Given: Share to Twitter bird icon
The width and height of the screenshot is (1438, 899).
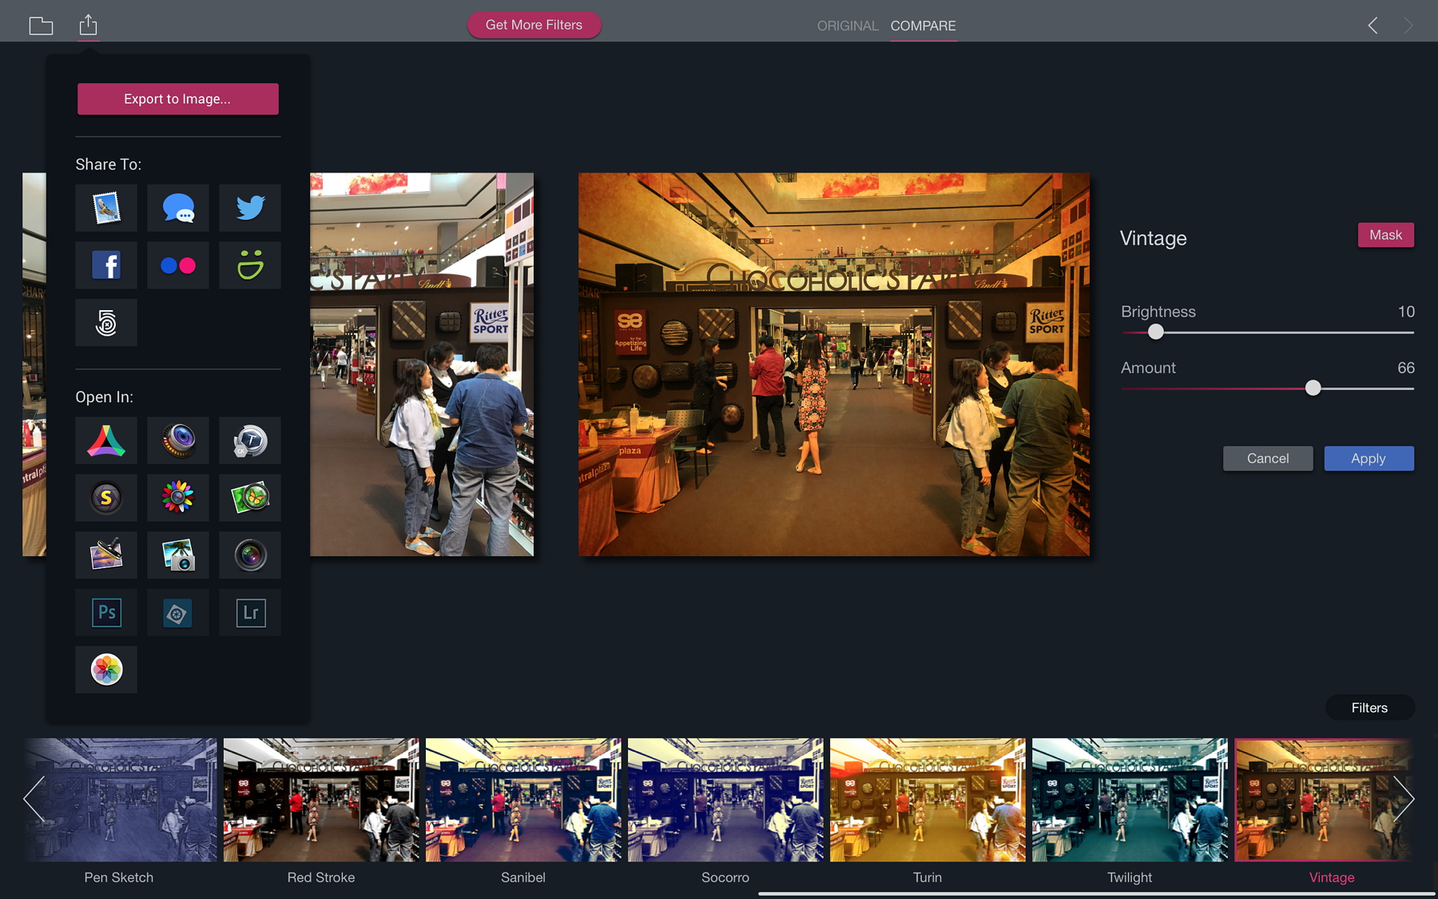Looking at the screenshot, I should pyautogui.click(x=250, y=208).
